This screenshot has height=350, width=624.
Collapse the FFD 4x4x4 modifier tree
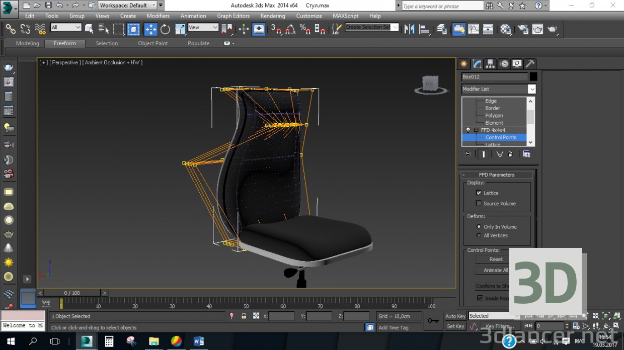(476, 130)
